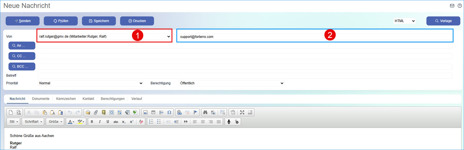
Task: Switch to the Berechtigungen tab
Action: coord(113,99)
